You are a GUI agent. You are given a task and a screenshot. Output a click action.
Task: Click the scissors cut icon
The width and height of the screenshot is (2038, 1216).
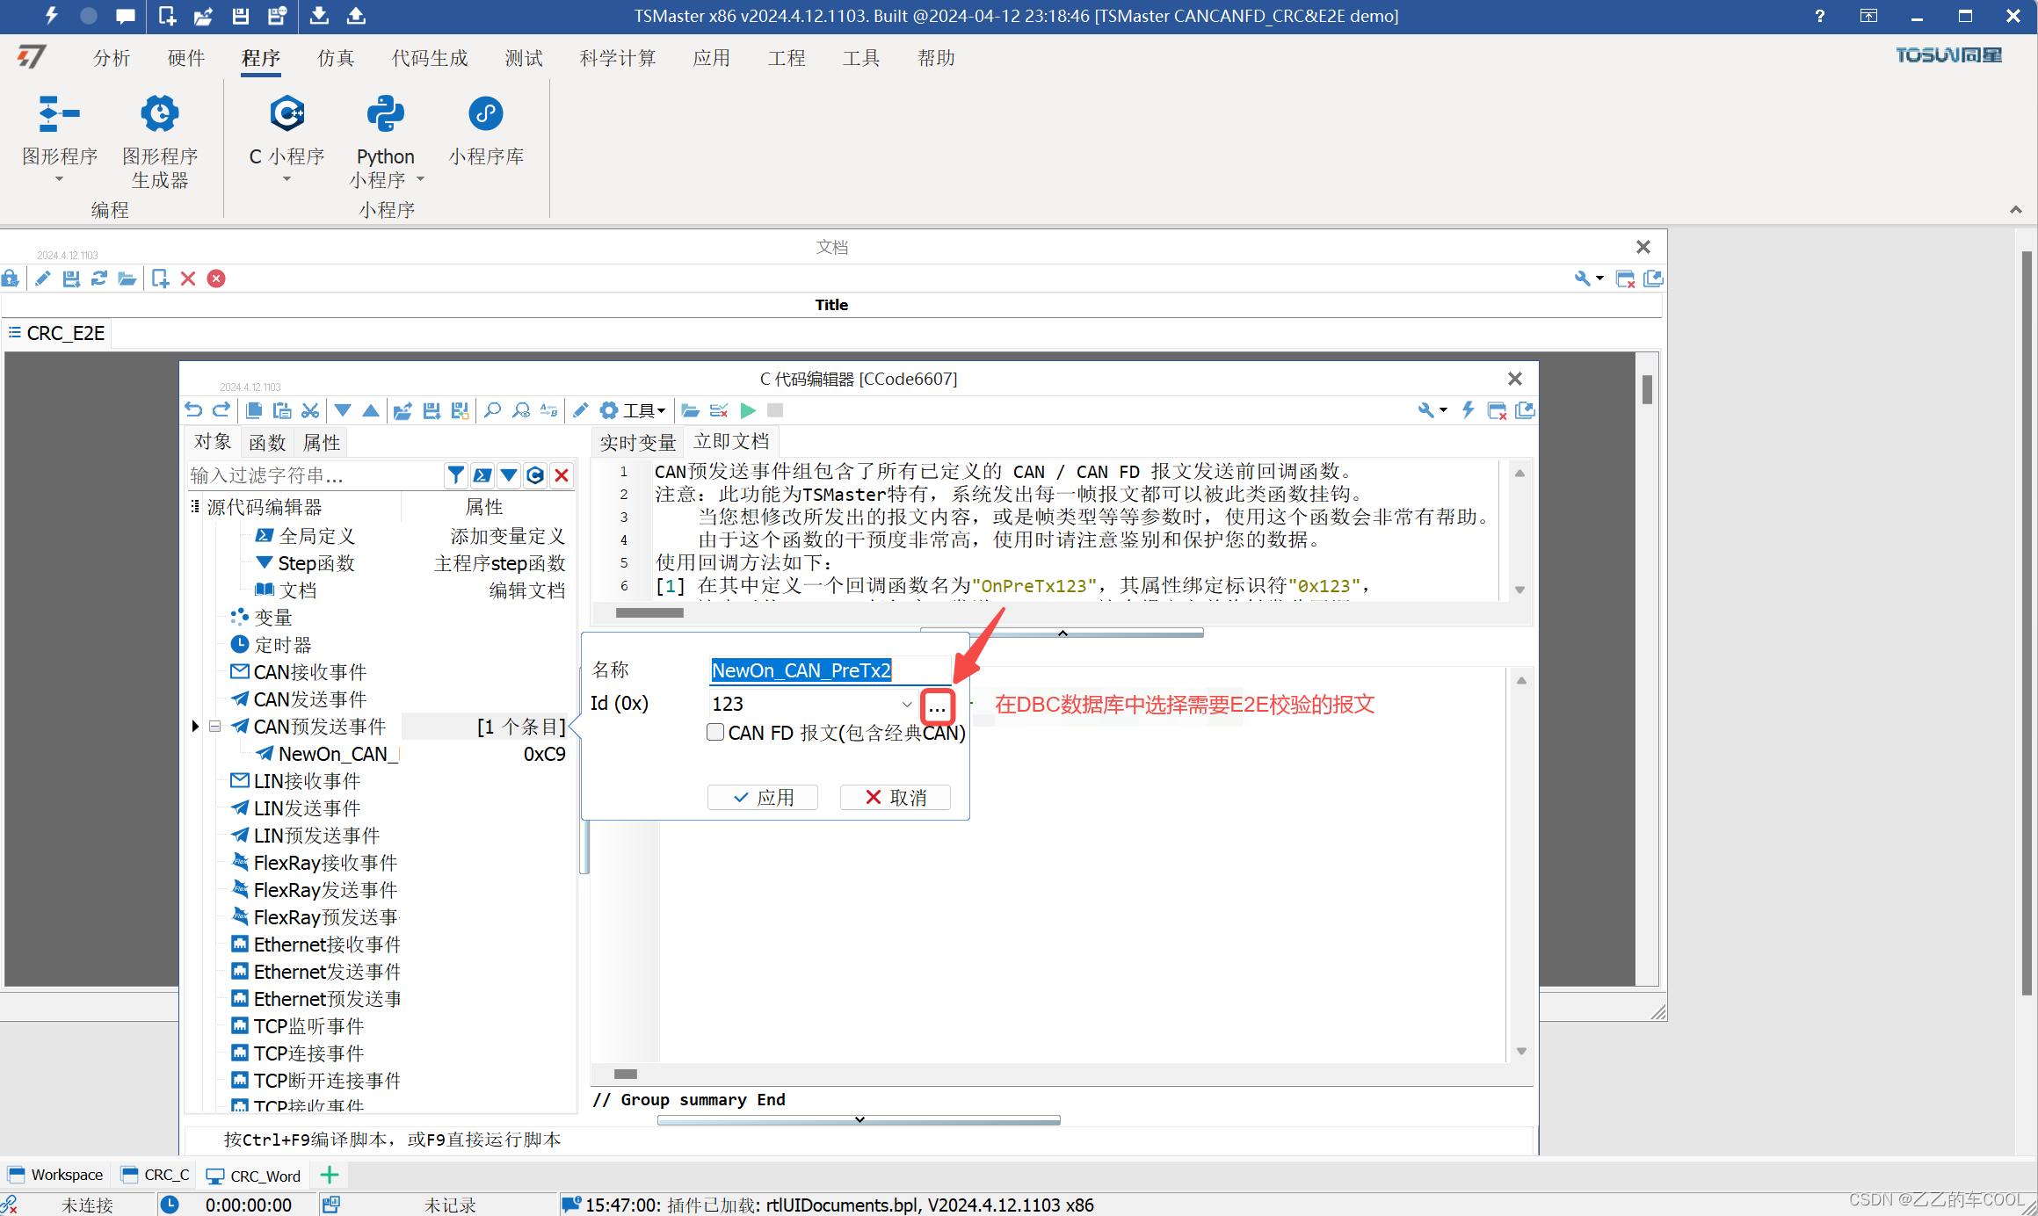coord(310,410)
